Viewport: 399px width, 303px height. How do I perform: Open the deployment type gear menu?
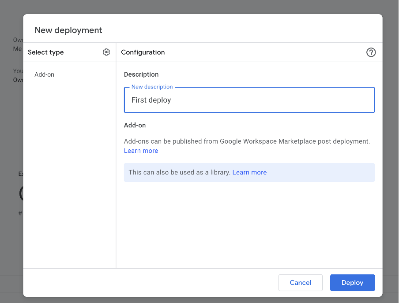tap(106, 52)
